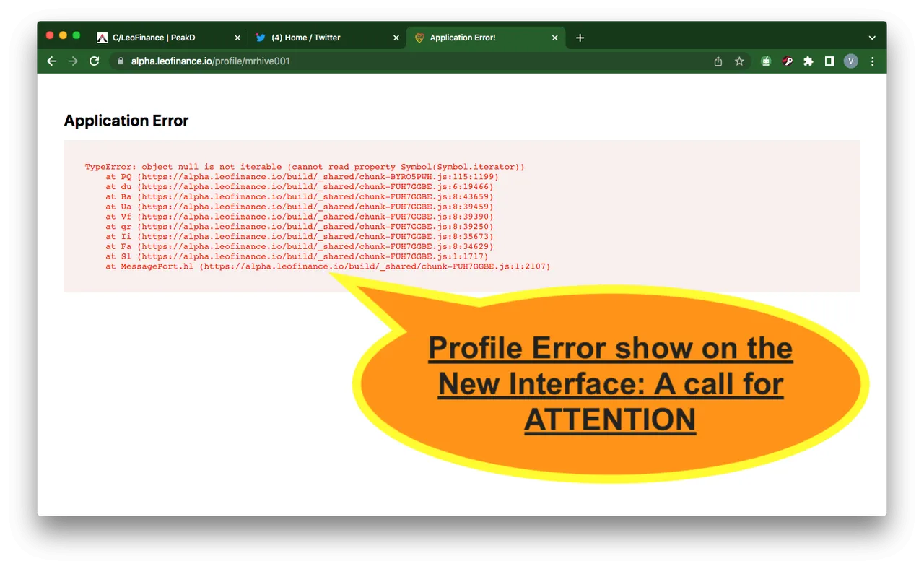Open the Extensions puzzle-piece menu
924x569 pixels.
click(x=808, y=61)
